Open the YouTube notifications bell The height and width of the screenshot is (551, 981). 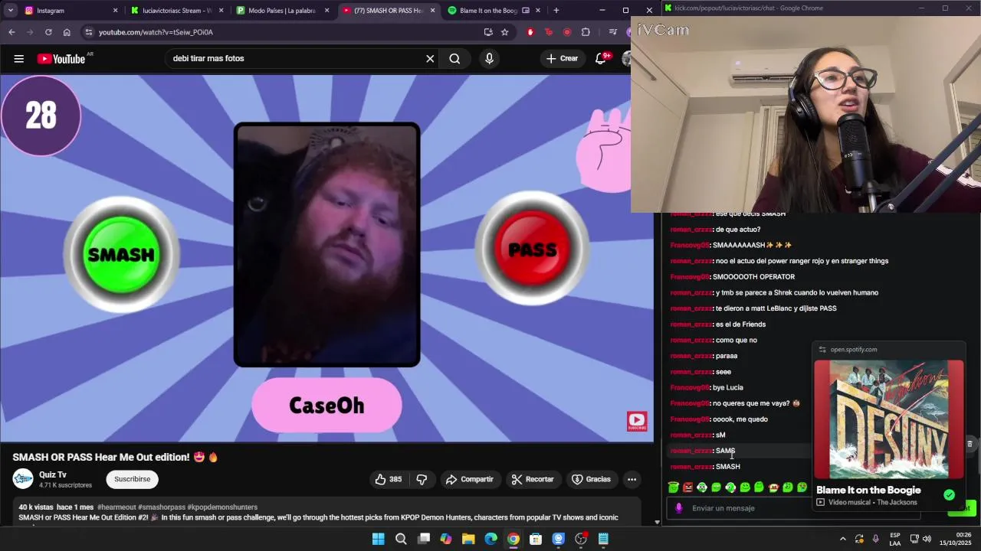(x=601, y=58)
